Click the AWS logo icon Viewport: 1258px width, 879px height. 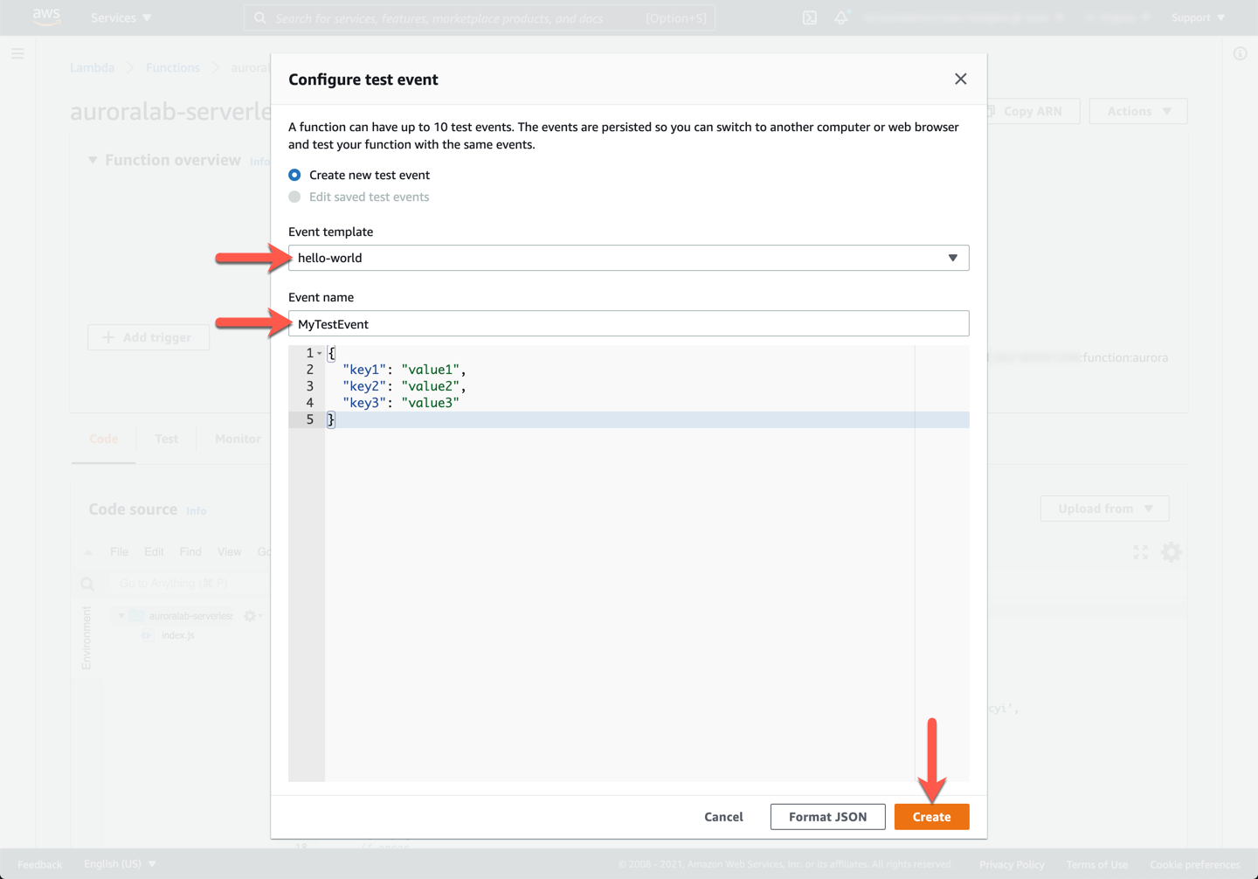(46, 17)
